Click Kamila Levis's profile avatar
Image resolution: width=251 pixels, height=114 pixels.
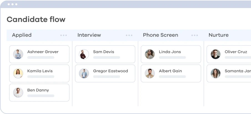click(x=18, y=73)
